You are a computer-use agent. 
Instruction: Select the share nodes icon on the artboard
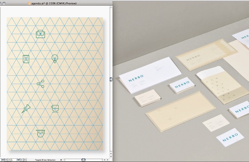(40, 84)
